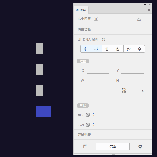Open the toolbox briefcase icon
The width and height of the screenshot is (157, 157).
click(x=139, y=20)
